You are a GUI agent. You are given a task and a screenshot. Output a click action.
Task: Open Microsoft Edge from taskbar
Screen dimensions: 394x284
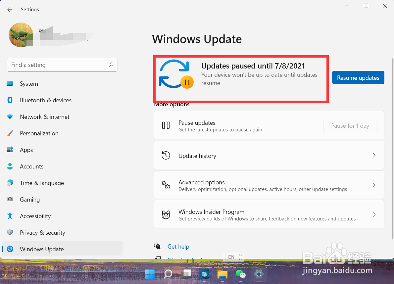pos(204,274)
